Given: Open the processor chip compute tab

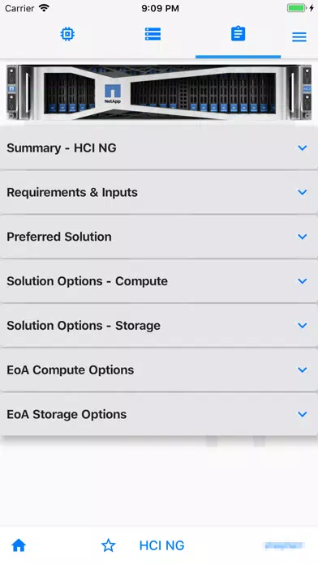Looking at the screenshot, I should [67, 34].
